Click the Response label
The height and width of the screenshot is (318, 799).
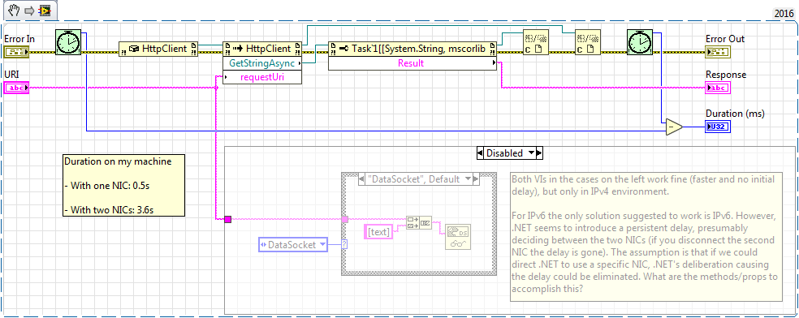click(726, 75)
